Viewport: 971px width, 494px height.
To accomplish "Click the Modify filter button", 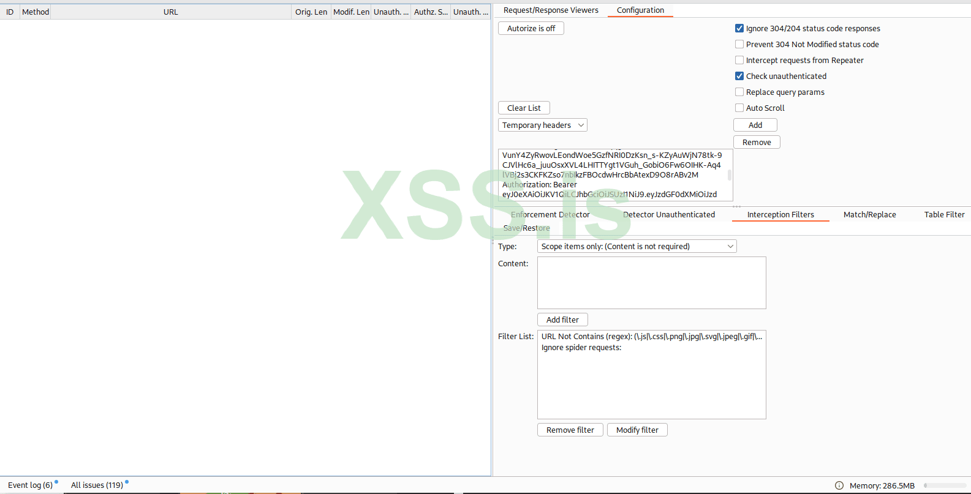I will (x=637, y=430).
